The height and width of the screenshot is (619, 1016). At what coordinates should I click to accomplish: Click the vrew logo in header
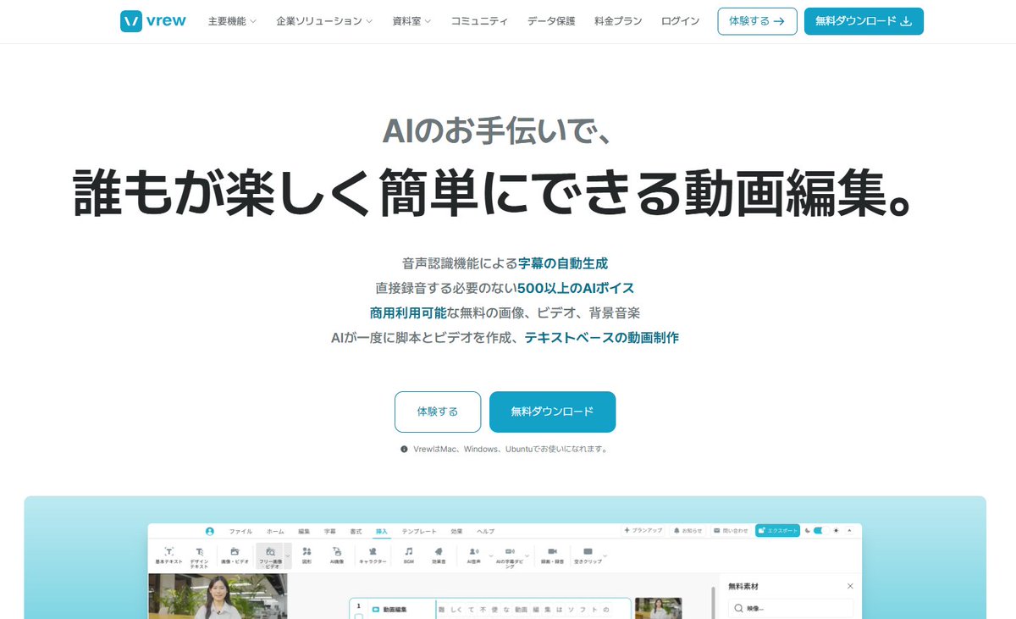tap(153, 21)
